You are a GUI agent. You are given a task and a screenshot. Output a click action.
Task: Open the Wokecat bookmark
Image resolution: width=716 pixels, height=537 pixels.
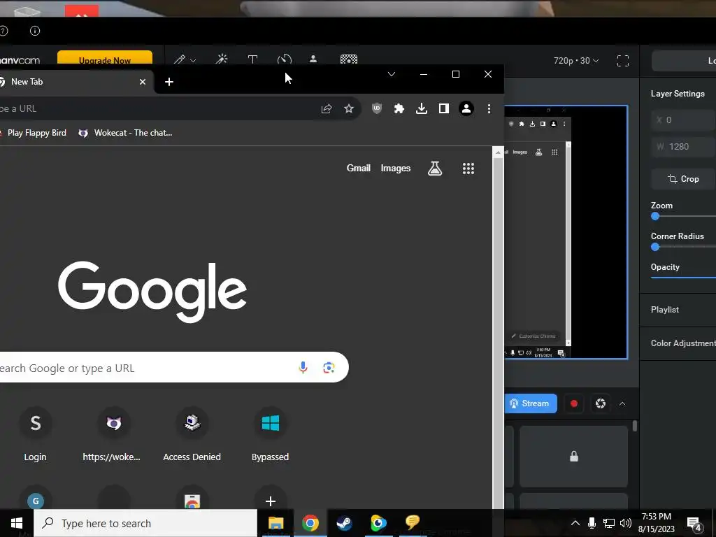[126, 133]
